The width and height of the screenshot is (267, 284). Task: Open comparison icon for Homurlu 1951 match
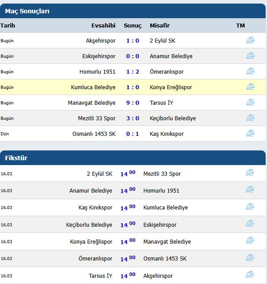coord(250,71)
